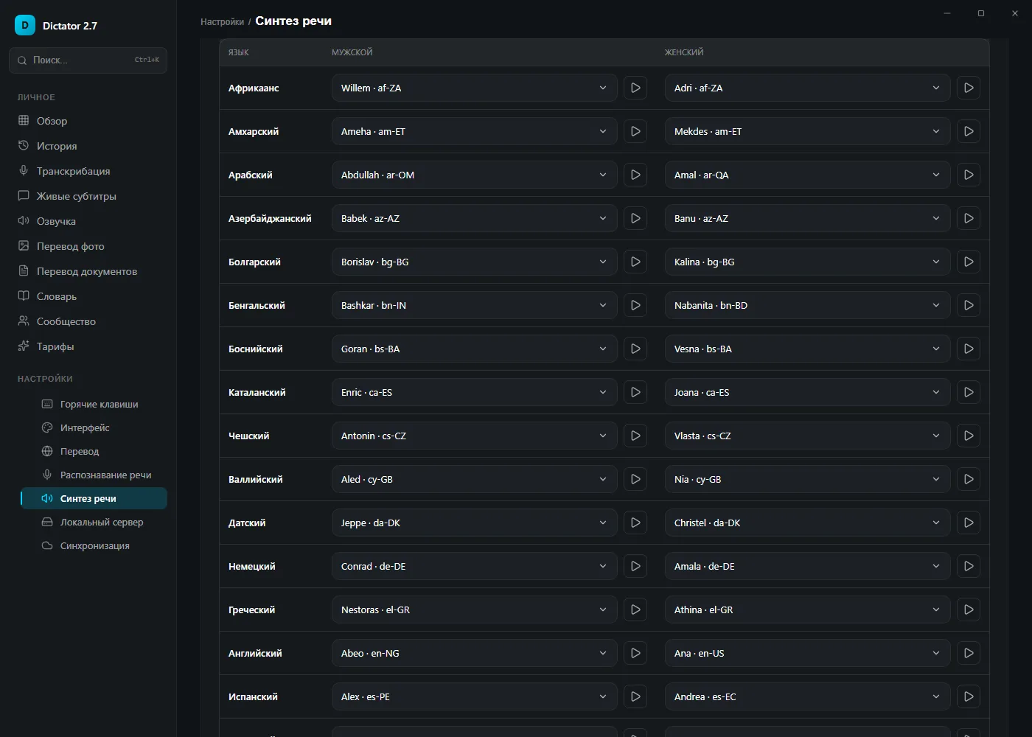Expand the Greek male voice dropdown Nestoras
The height and width of the screenshot is (737, 1032).
click(474, 609)
